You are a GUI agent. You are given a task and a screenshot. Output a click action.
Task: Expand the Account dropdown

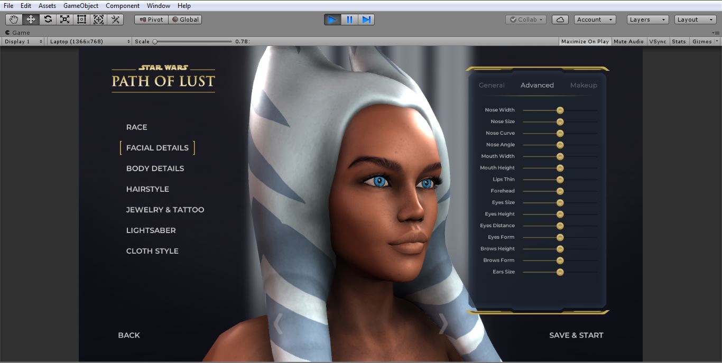[x=595, y=20]
